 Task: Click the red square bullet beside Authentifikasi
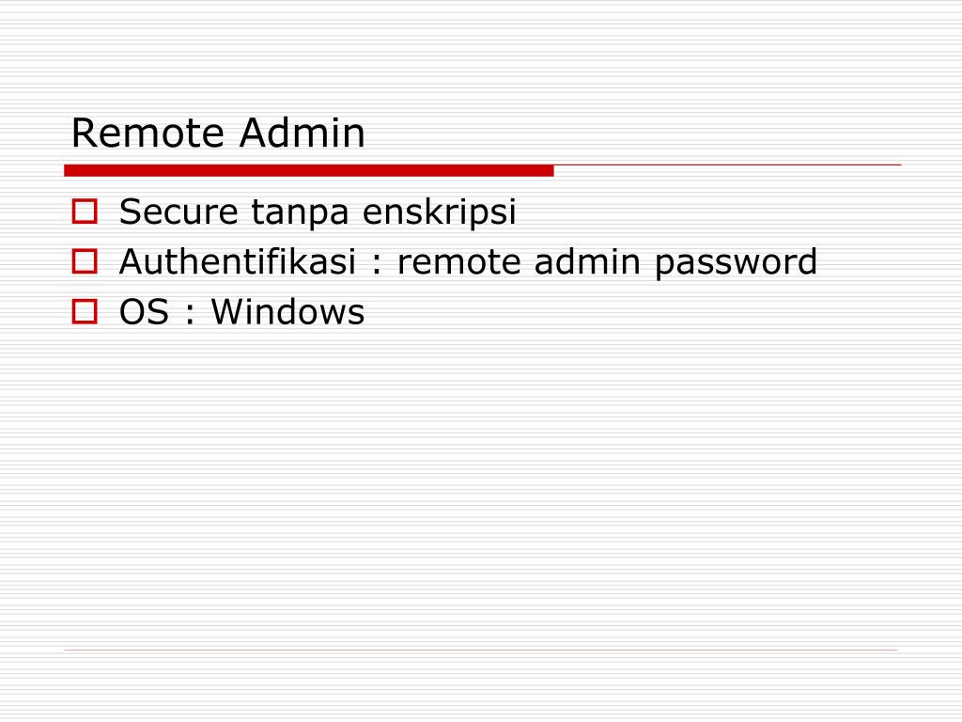pos(85,261)
